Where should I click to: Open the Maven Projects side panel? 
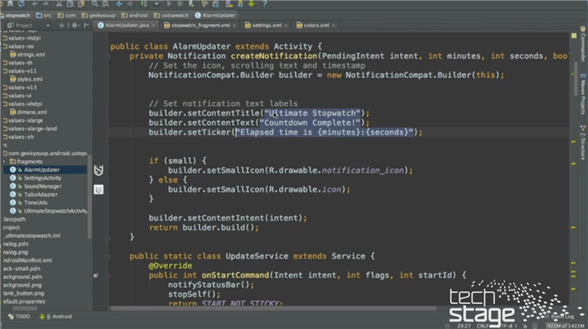tap(583, 94)
